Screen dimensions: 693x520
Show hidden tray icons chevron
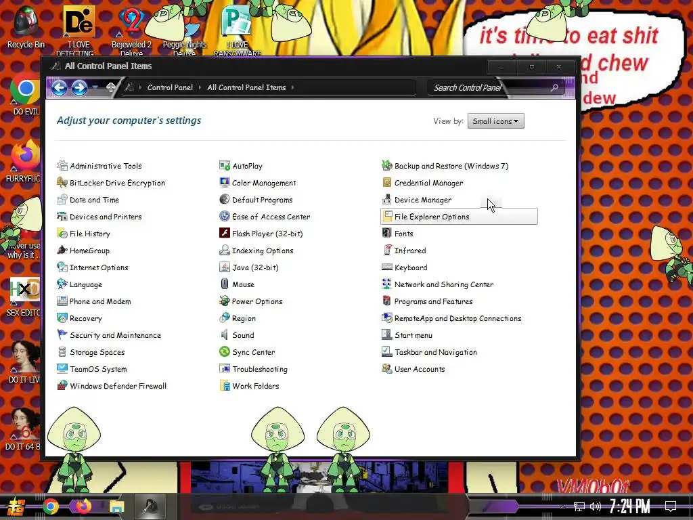tap(562, 506)
